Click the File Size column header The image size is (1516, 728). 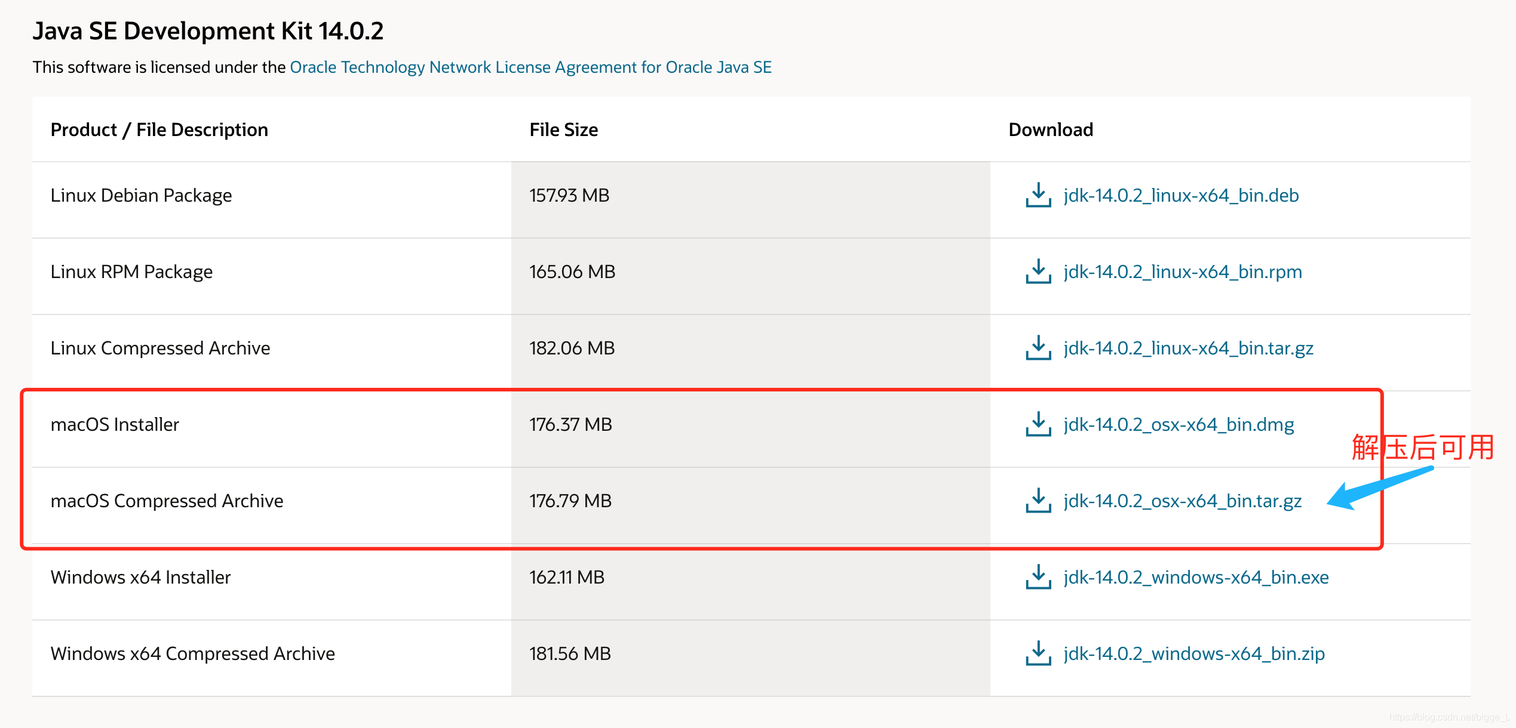(x=563, y=130)
